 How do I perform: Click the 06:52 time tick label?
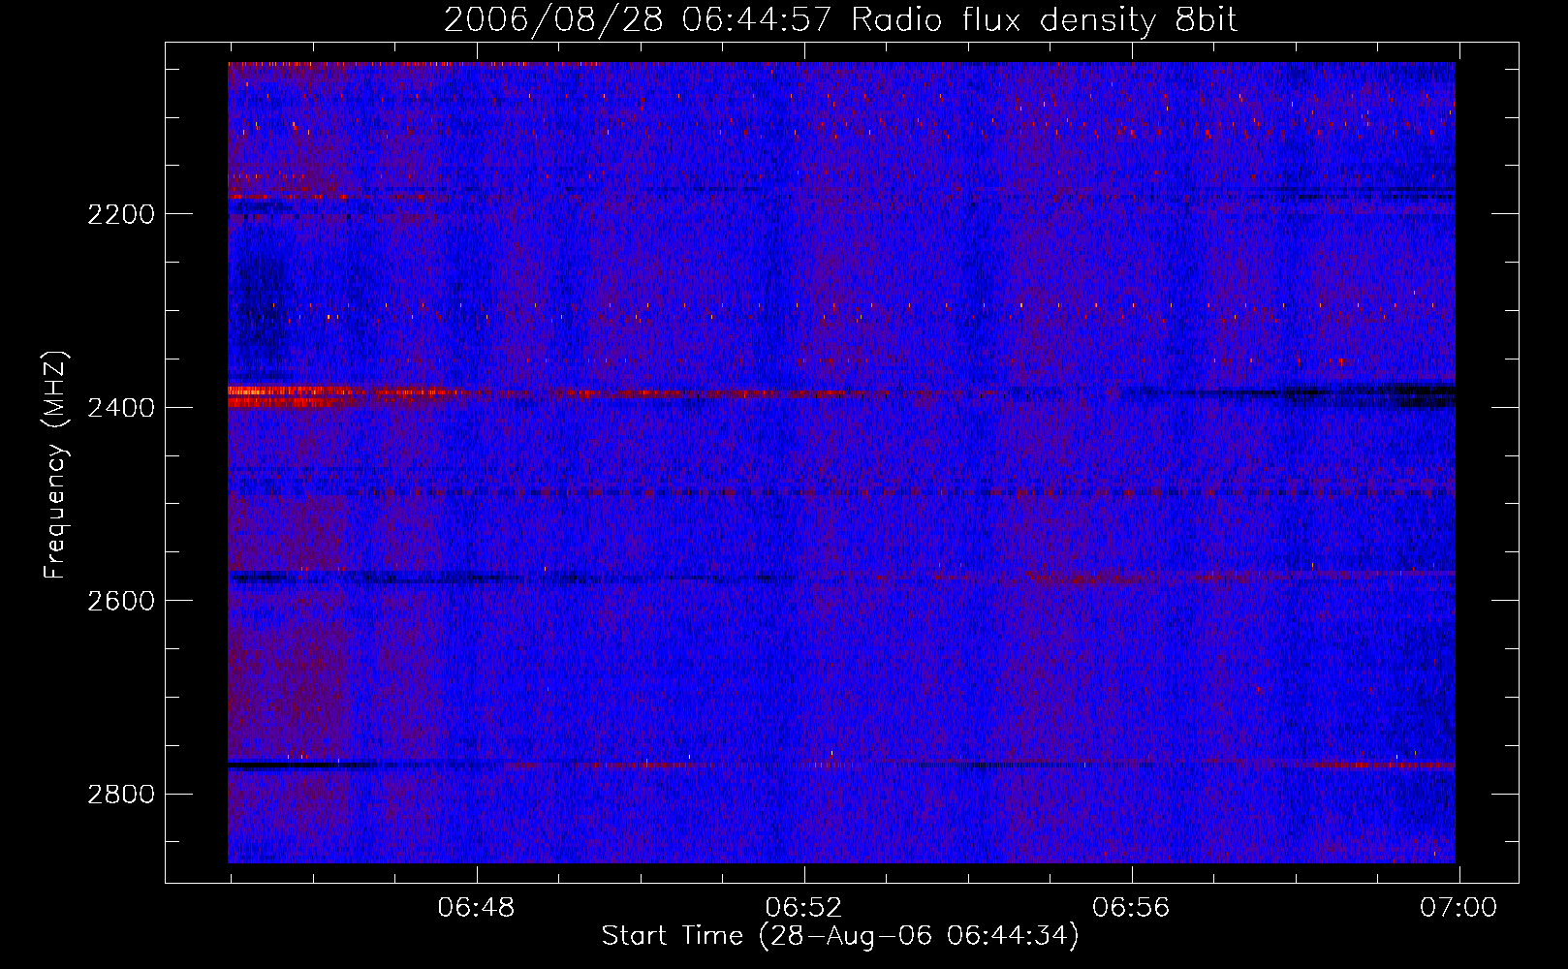pos(803,908)
